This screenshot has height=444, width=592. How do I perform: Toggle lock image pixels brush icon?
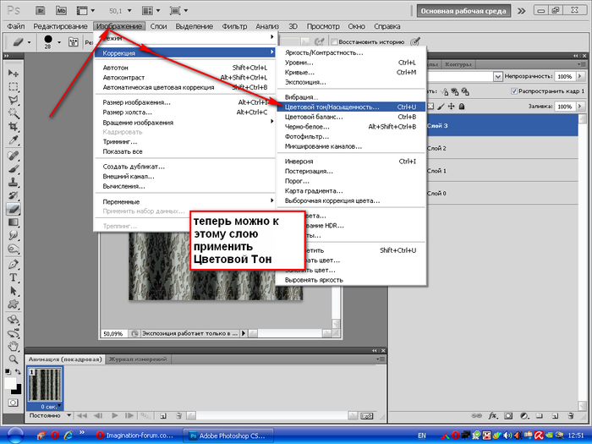tap(441, 107)
